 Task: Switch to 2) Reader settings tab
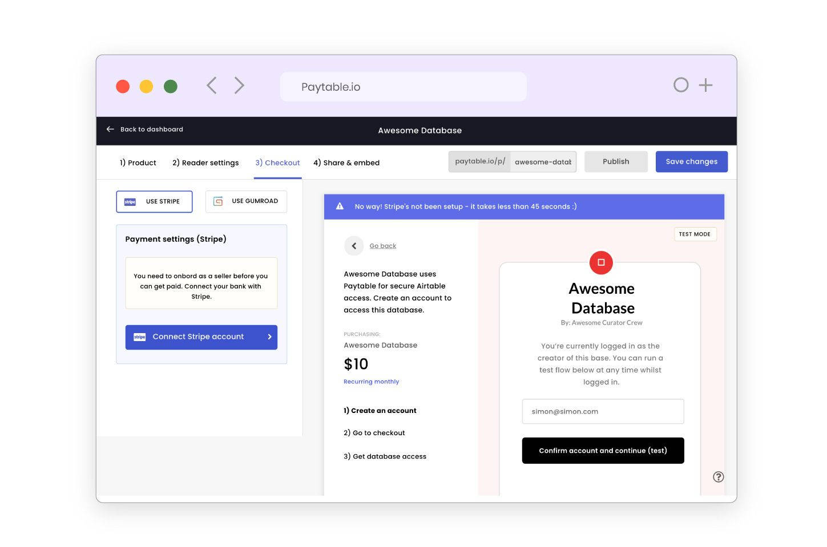pyautogui.click(x=205, y=163)
